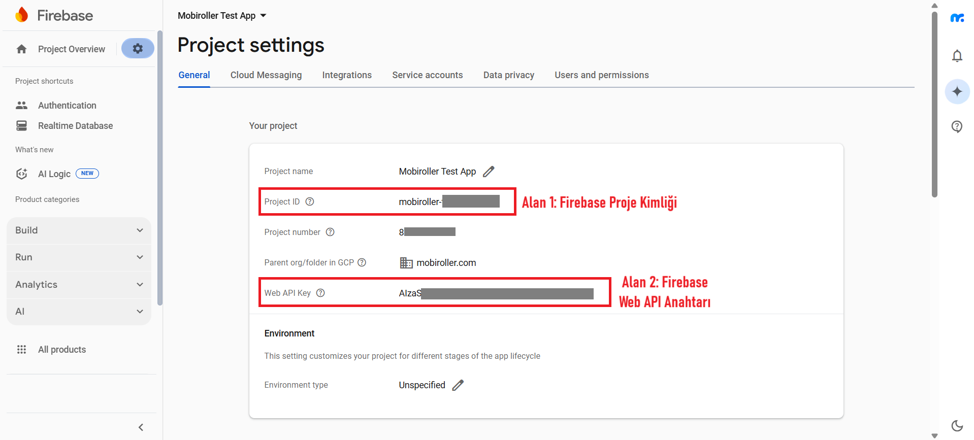This screenshot has width=974, height=440.
Task: Open Project Overview link
Action: (72, 49)
